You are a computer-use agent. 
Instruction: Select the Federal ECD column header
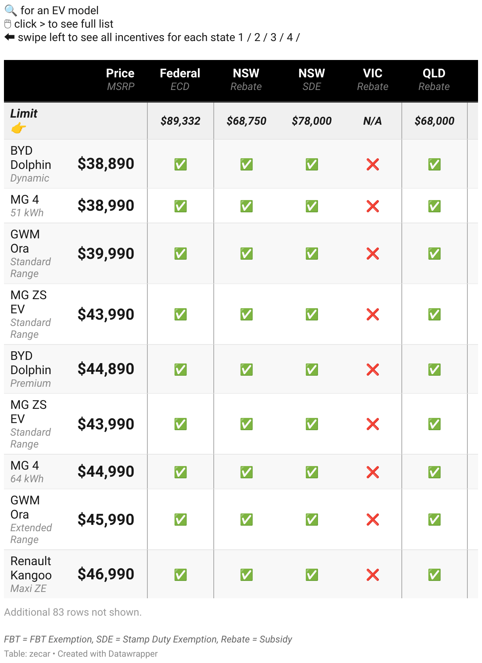pyautogui.click(x=180, y=79)
